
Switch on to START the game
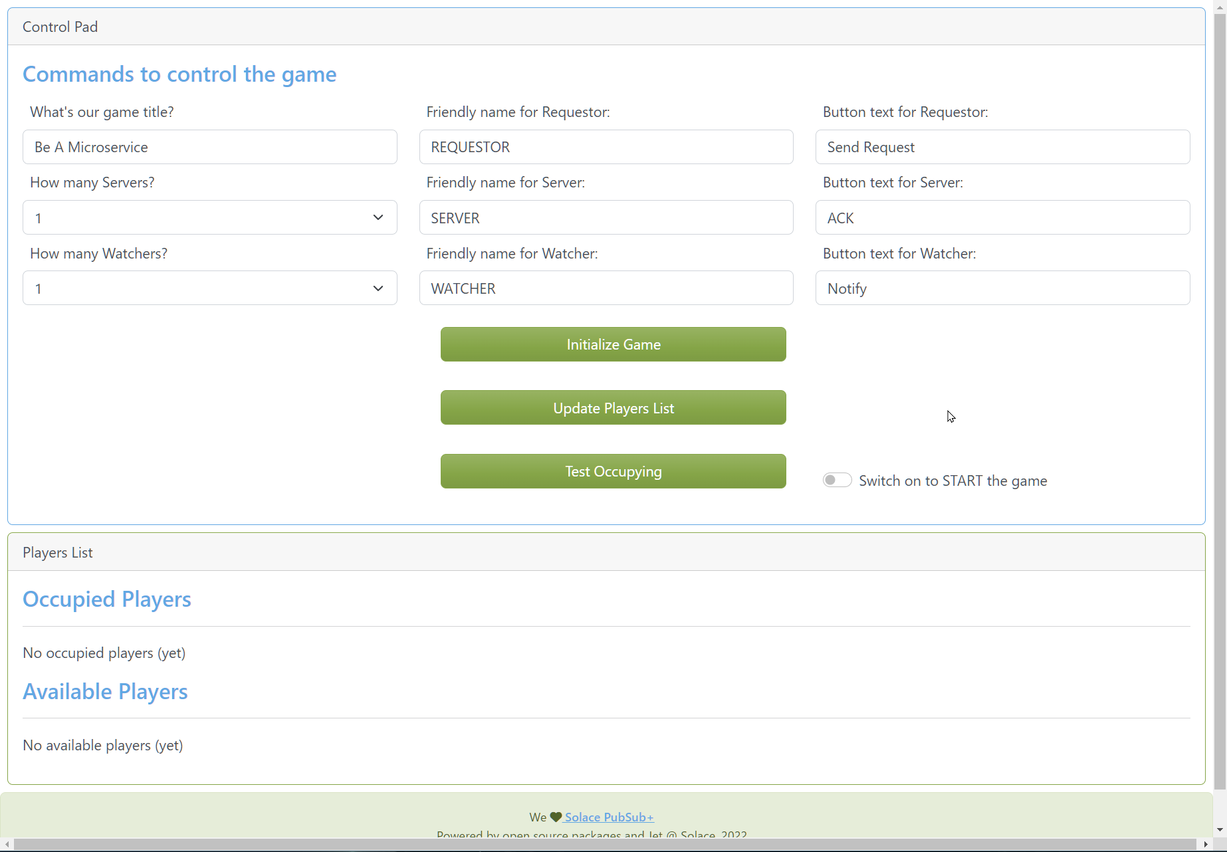[x=837, y=480]
